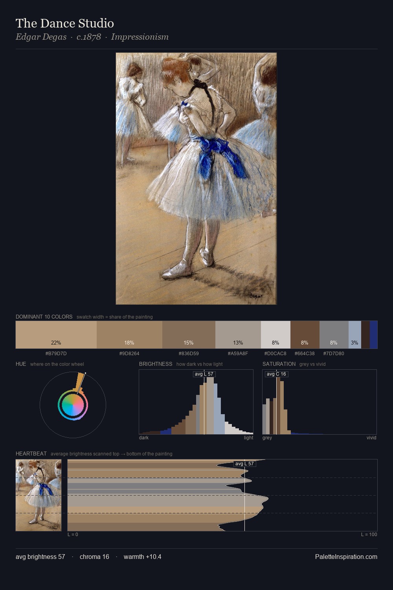Choose the 13% grey-beige swatch

pos(238,335)
